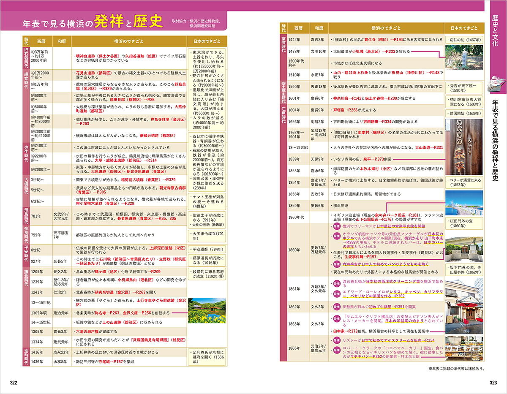Click the footnote ※年表に掲載の年代等は諸説あり。
Screen dimensions: 507x394
[x=457, y=369]
